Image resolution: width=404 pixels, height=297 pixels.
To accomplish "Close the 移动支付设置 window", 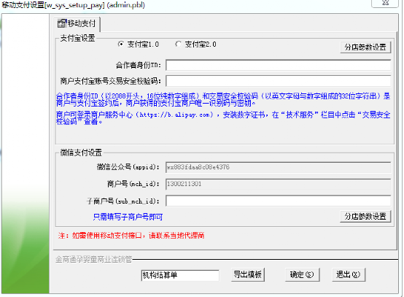I will pyautogui.click(x=385, y=3).
